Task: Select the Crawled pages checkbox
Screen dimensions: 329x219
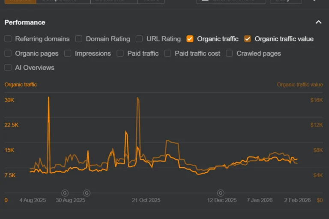Action: [x=230, y=53]
